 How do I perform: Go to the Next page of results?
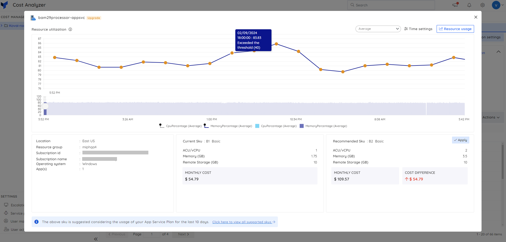point(183,234)
